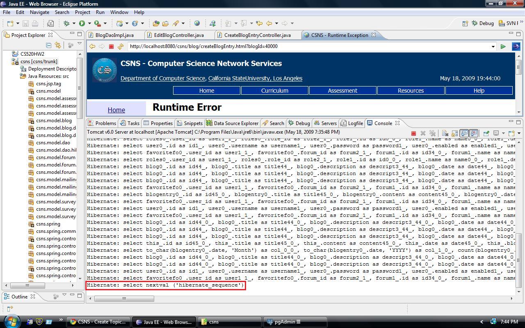Click the Debug bug icon in toolbar
This screenshot has width=525, height=328.
pyautogui.click(x=66, y=23)
